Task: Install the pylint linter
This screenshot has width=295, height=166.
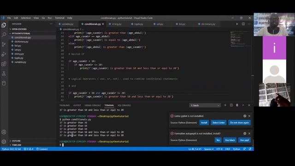Action: coord(204,123)
